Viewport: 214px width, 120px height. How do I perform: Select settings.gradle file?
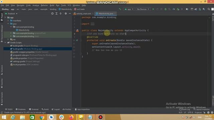point(25,61)
